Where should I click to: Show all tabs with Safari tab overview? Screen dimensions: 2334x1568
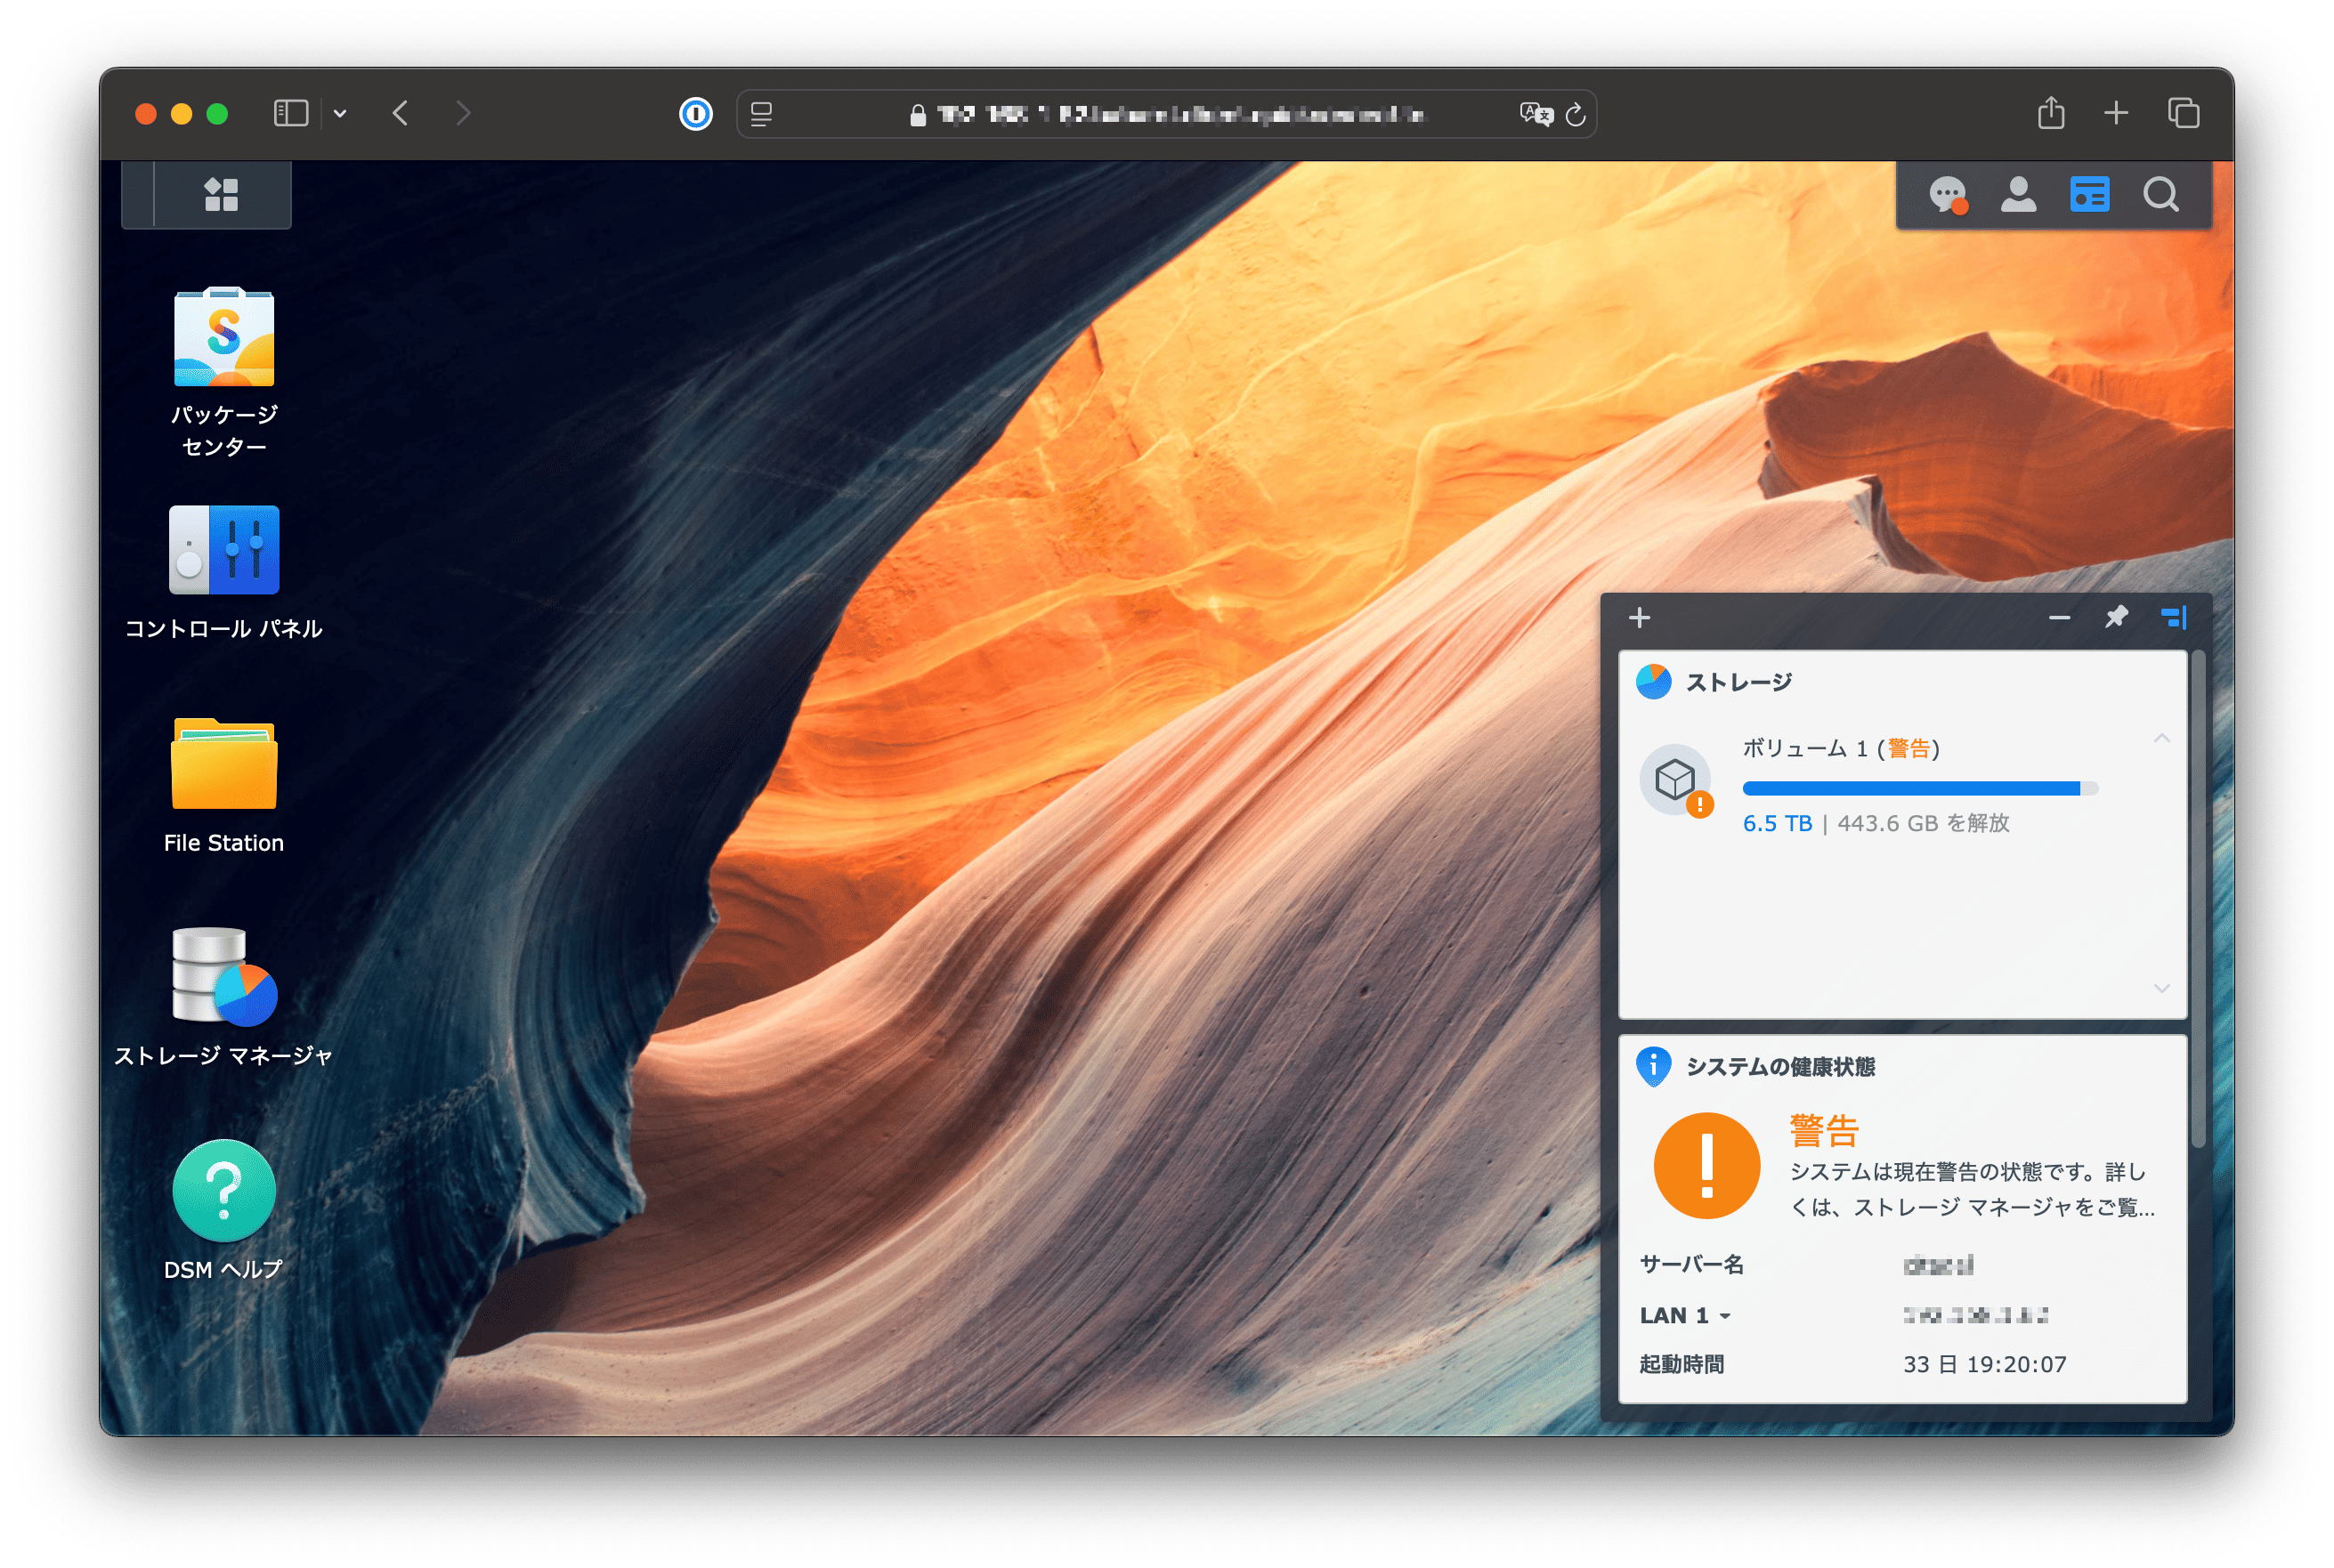coord(2185,114)
